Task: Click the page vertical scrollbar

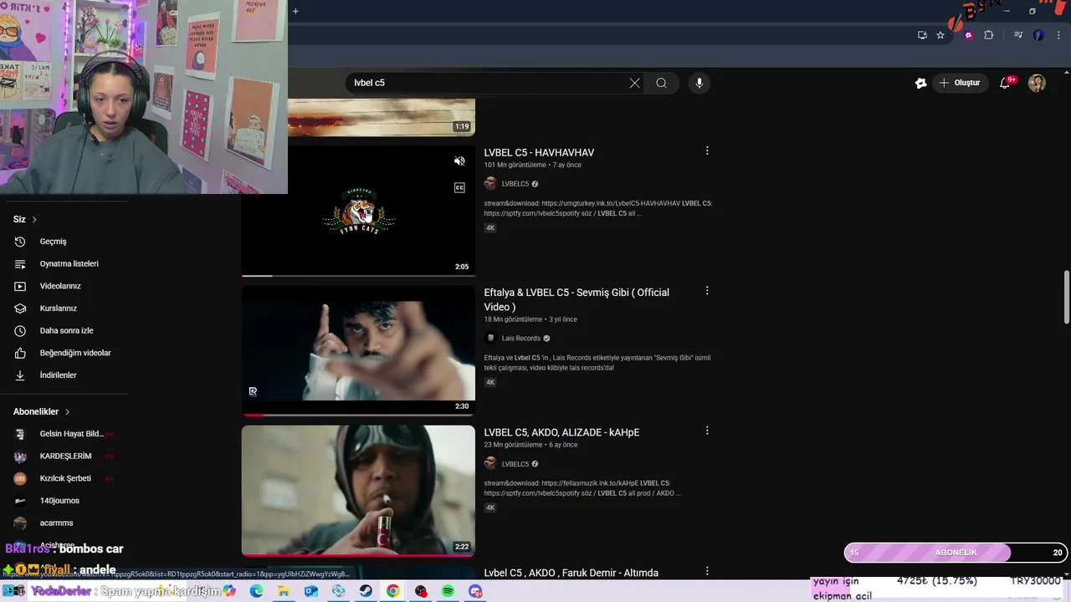Action: 1066,297
